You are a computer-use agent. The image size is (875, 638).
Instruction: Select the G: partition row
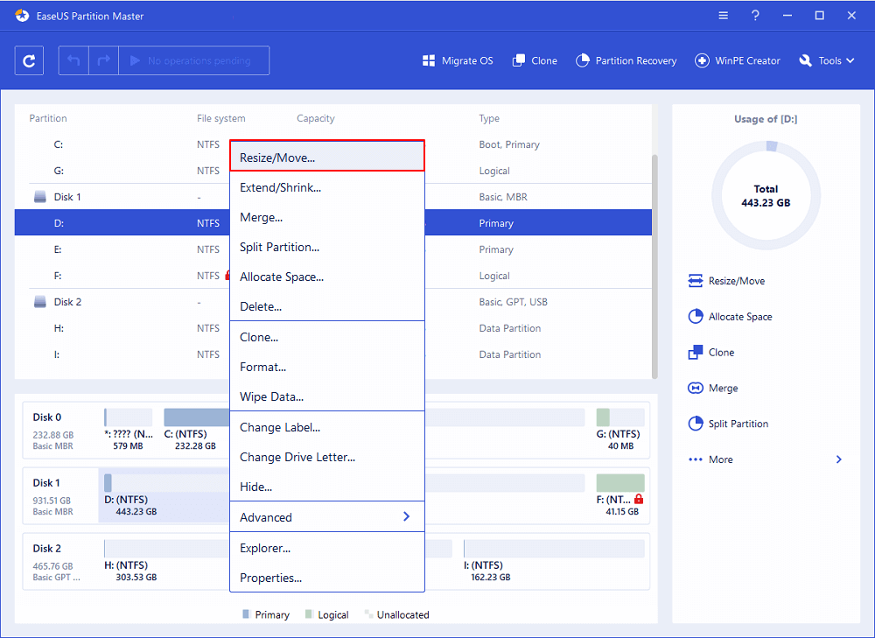tap(333, 171)
